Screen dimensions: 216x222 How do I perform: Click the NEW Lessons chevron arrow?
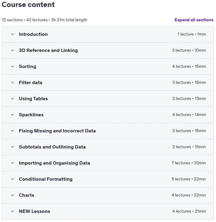12,211
